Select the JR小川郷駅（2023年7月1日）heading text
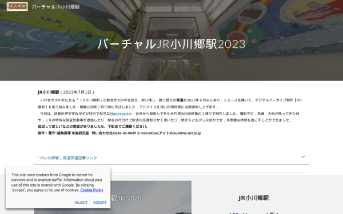The height and width of the screenshot is (214, 343). pos(66,92)
